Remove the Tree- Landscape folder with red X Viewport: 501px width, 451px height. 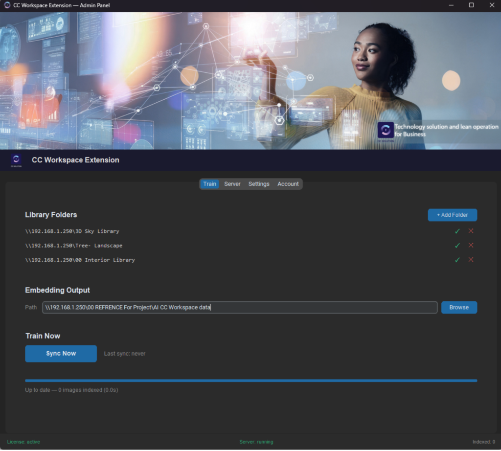click(471, 246)
